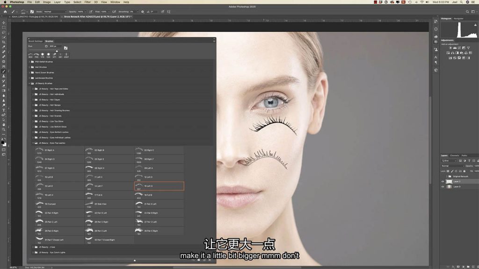Screen dimensions: 479x269
Task: Open the layer blend mode Normal dropdown
Action: click(453, 166)
